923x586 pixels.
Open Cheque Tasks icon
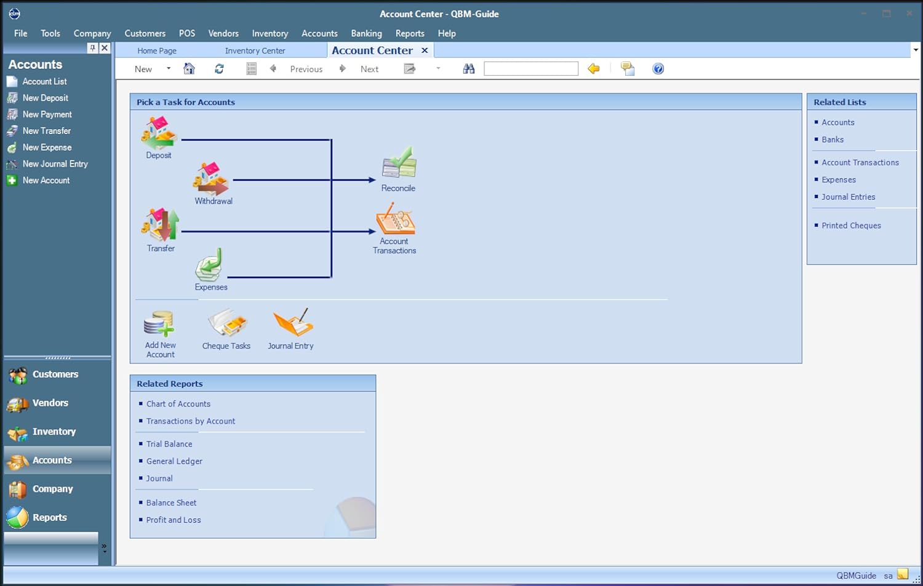[227, 323]
